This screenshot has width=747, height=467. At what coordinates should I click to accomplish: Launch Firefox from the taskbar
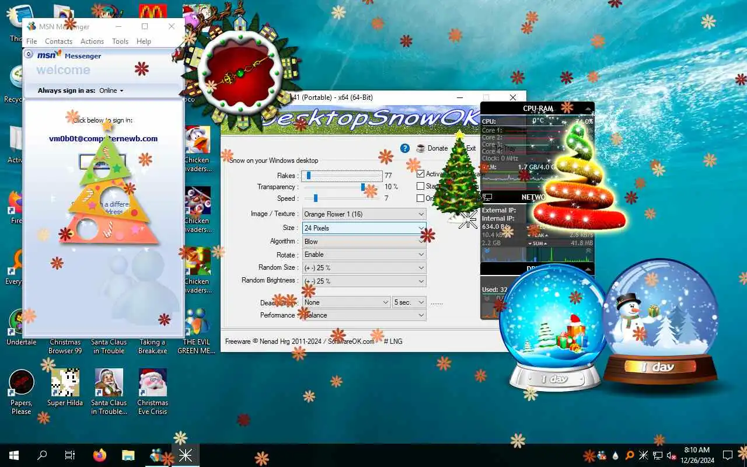pyautogui.click(x=100, y=455)
